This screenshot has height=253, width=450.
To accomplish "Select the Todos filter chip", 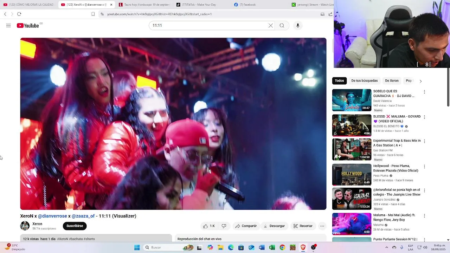I will [x=339, y=81].
